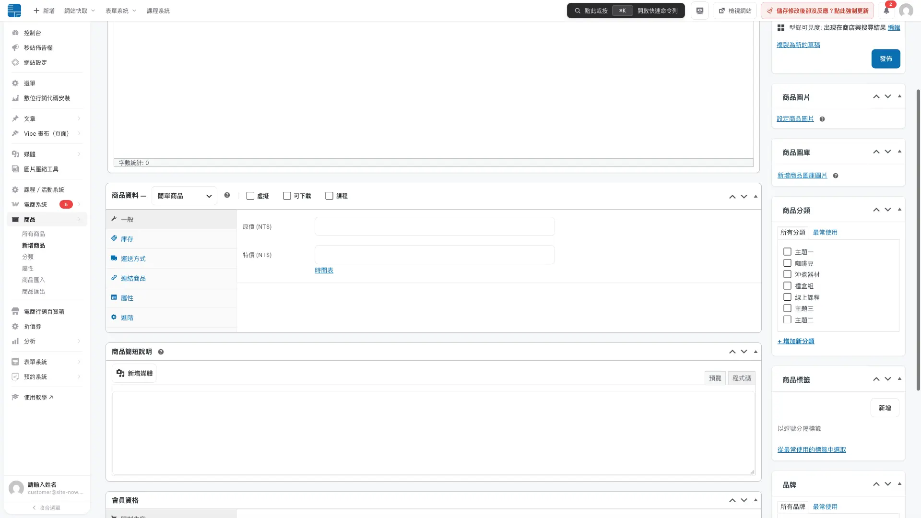921x518 pixels.
Task: Click the help icon next to product type dropdown
Action: point(227,195)
